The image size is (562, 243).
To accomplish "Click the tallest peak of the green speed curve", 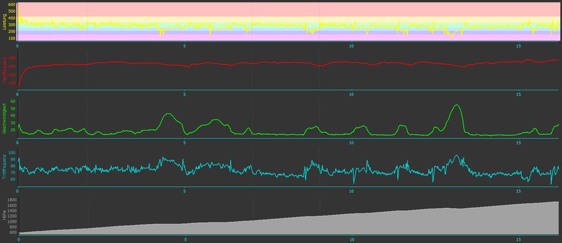I will (456, 106).
